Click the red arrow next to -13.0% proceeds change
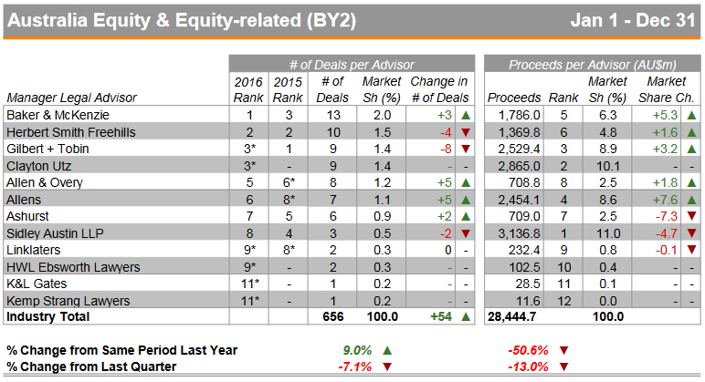This screenshot has width=705, height=382. (x=563, y=367)
